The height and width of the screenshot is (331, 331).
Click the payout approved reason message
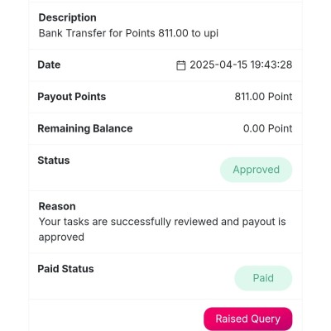click(162, 229)
